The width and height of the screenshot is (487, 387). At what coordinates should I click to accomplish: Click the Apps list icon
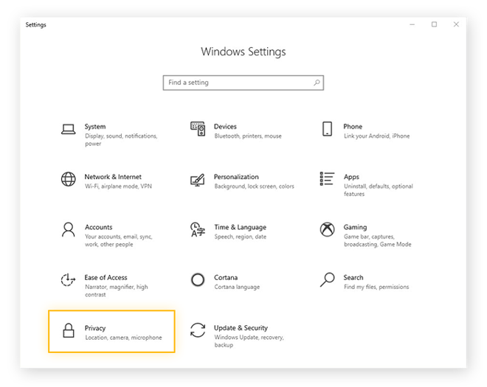click(327, 178)
